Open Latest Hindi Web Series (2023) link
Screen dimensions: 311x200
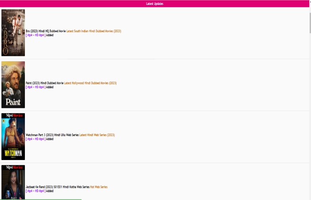point(97,135)
